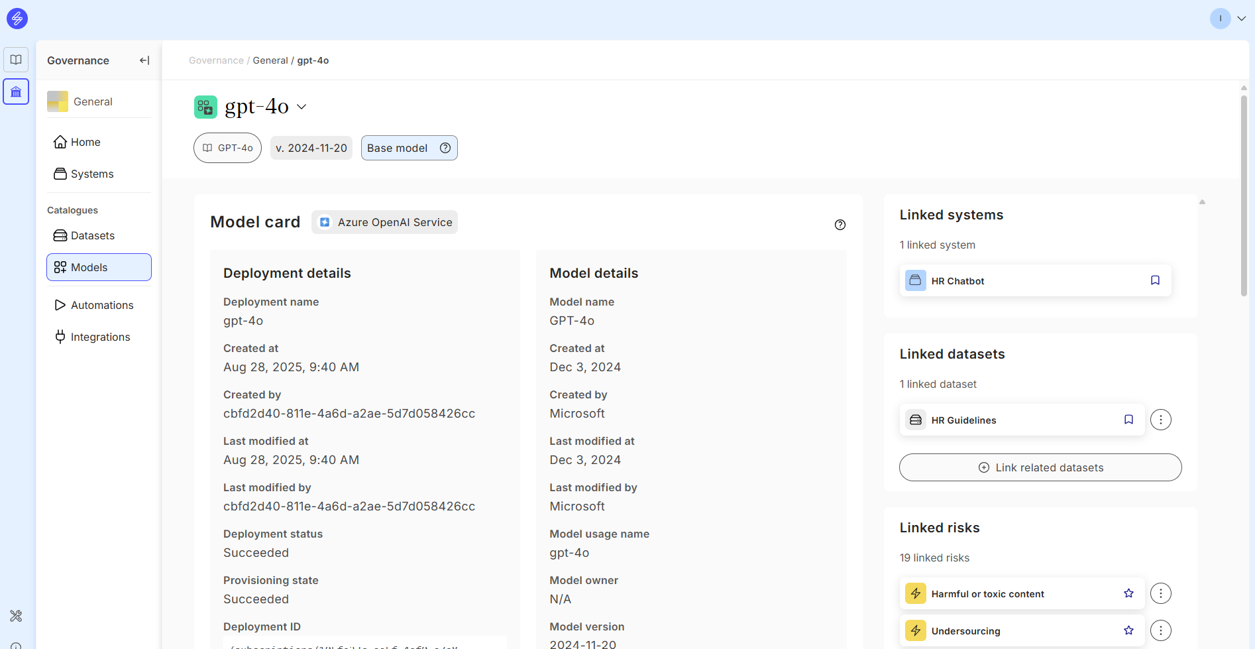Click the GPT-4o catalogue pill tag
1255x649 pixels.
227,148
